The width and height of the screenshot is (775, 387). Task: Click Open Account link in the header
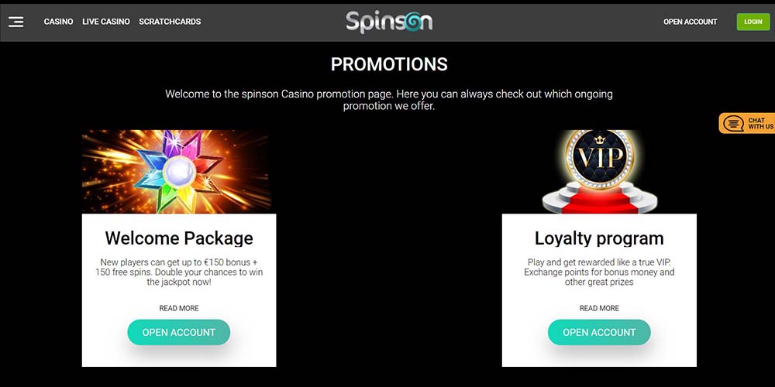click(690, 22)
